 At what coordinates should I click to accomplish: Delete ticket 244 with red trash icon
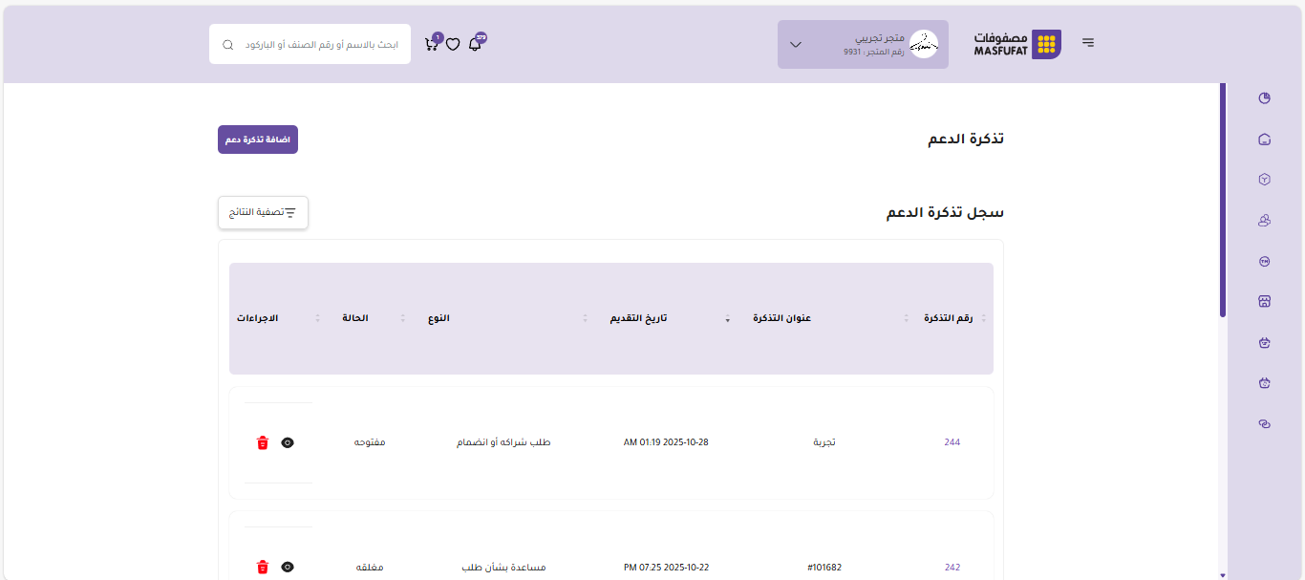(263, 442)
